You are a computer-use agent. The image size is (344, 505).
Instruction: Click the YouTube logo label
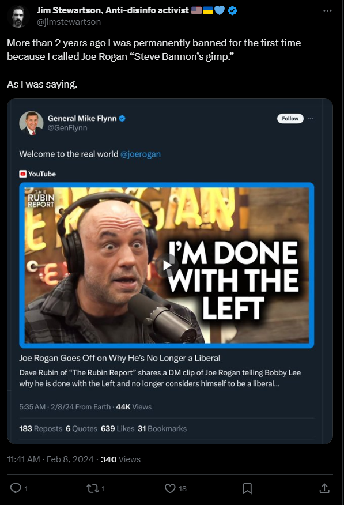tap(37, 174)
